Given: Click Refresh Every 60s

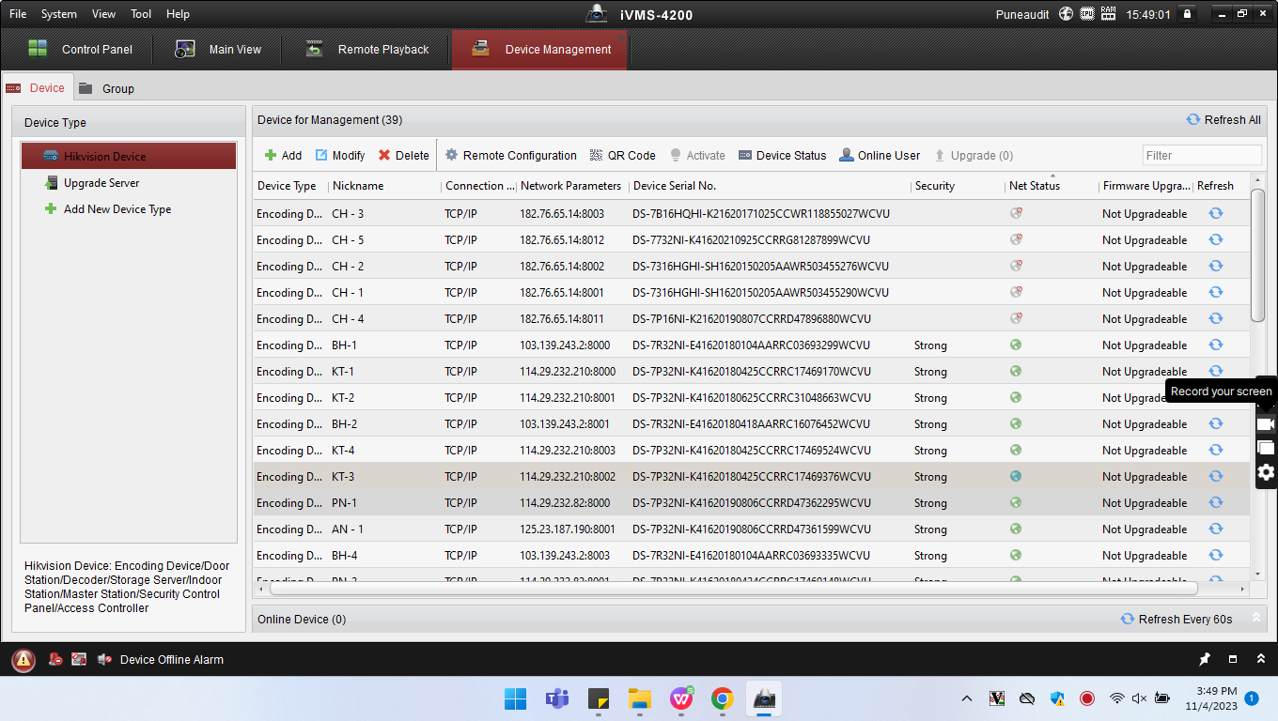Looking at the screenshot, I should (x=1177, y=619).
